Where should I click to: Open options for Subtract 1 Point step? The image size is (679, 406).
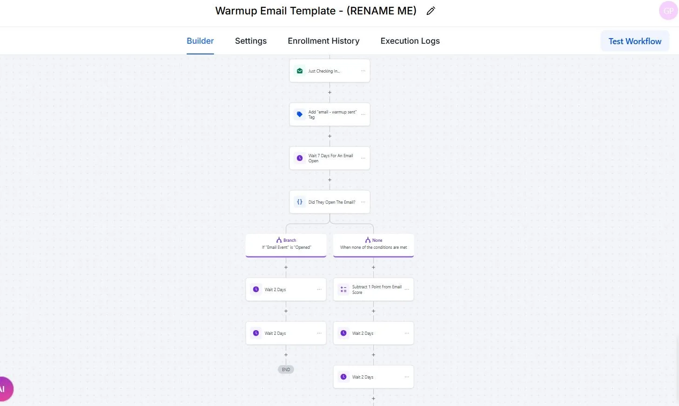click(x=407, y=289)
